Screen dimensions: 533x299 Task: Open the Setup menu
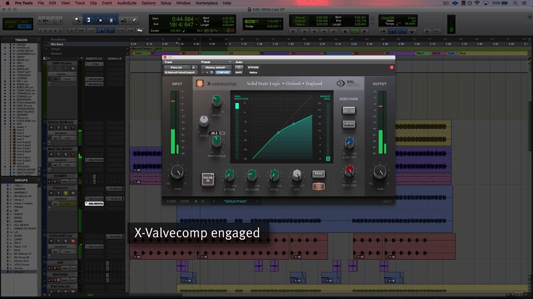coord(166,3)
